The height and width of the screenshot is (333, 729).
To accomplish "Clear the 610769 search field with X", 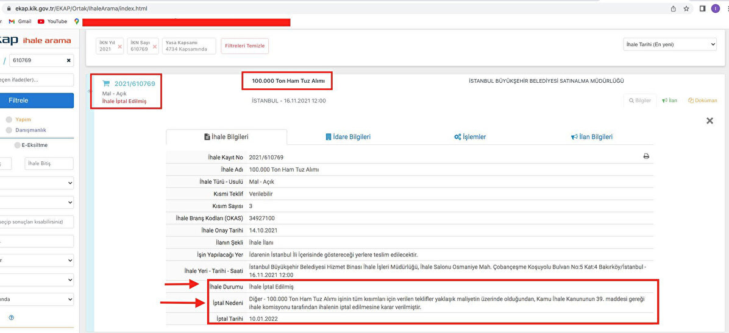I will pos(68,60).
